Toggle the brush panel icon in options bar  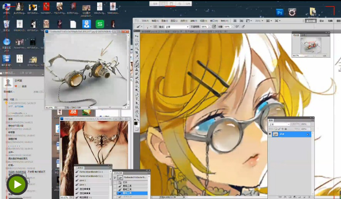coord(155,27)
